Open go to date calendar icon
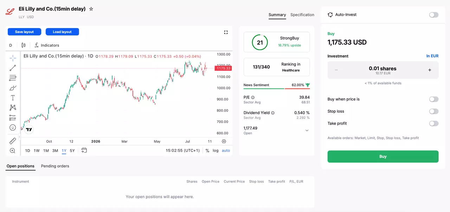This screenshot has height=212, width=450. 84,150
